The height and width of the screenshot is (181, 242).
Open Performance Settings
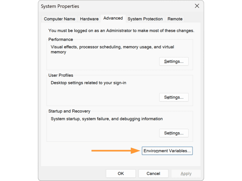[174, 61]
